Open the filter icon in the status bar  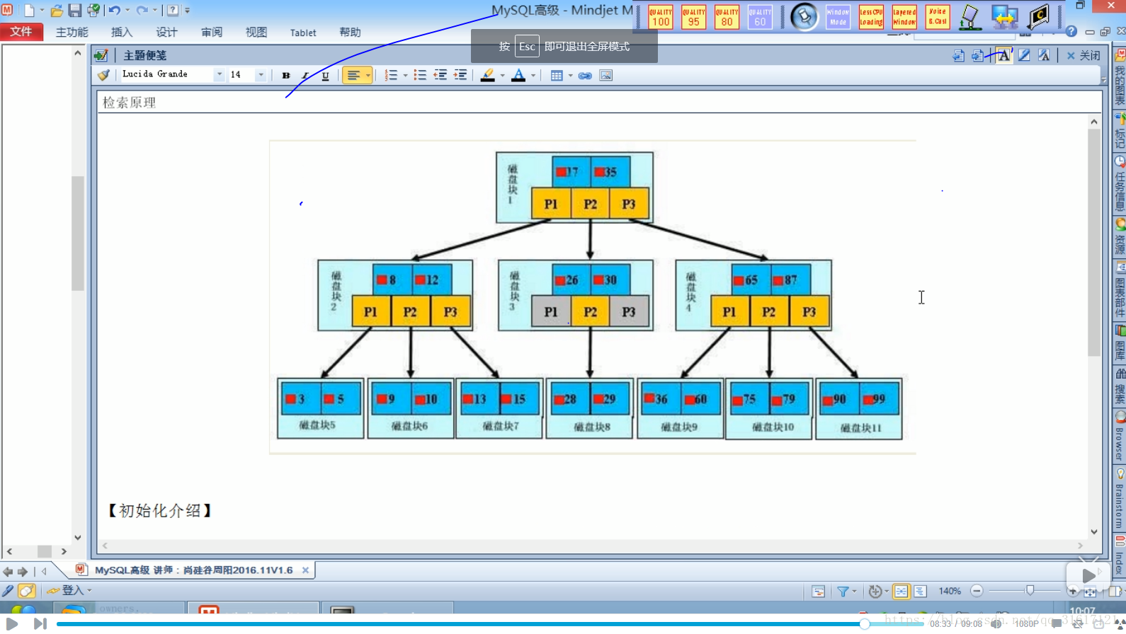point(843,592)
